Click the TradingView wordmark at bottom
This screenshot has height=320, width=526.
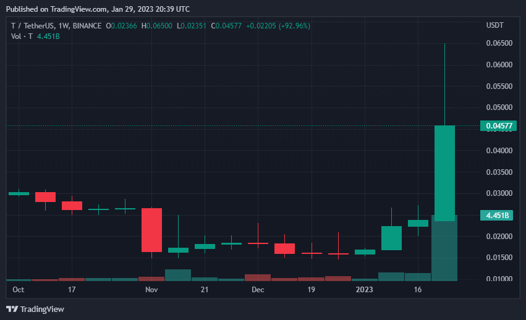42,309
